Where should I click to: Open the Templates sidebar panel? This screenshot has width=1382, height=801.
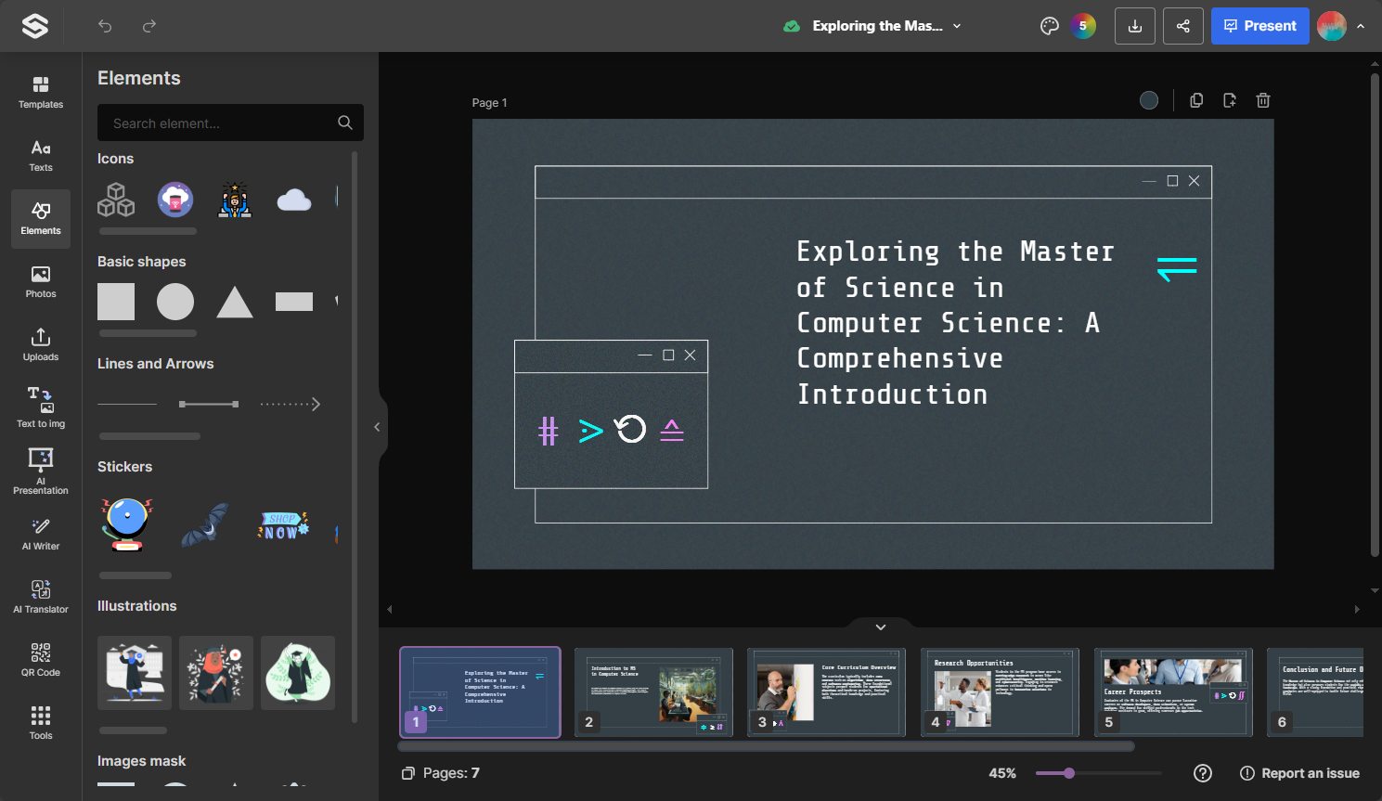(x=41, y=93)
